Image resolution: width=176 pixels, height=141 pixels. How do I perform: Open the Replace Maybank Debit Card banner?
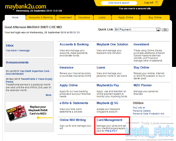[29, 112]
